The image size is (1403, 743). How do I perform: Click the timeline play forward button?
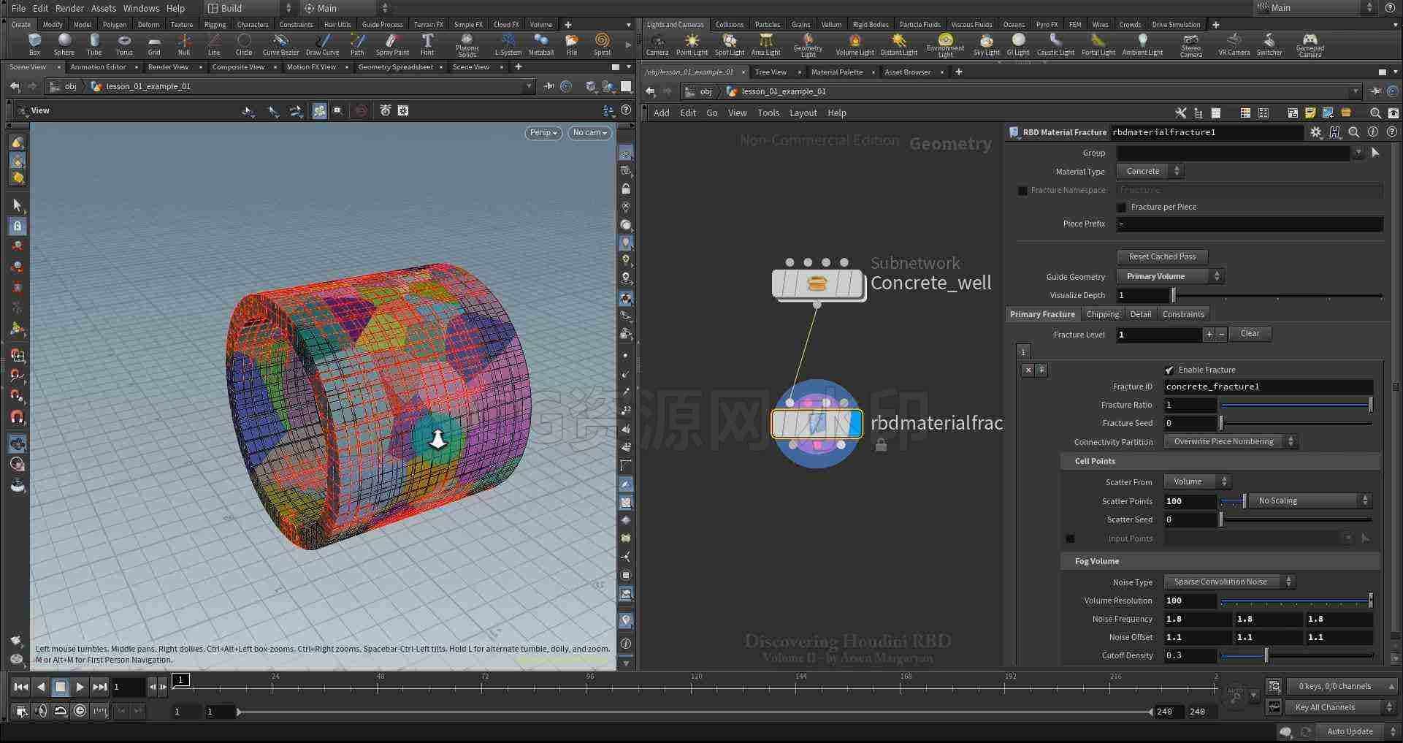click(80, 687)
